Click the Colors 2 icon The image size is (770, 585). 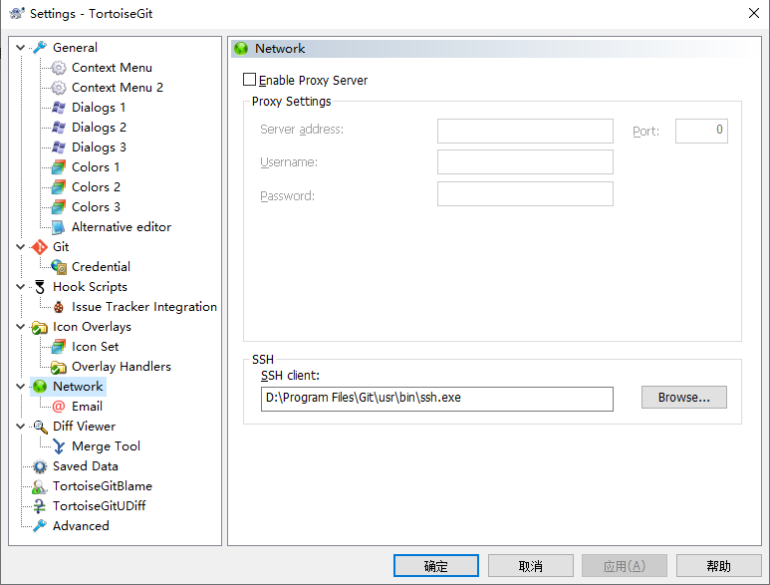click(x=59, y=187)
